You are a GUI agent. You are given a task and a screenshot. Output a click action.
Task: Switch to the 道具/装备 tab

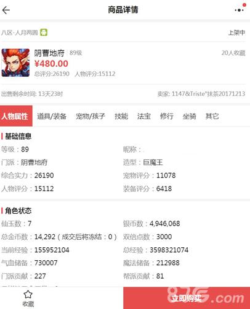(x=52, y=116)
